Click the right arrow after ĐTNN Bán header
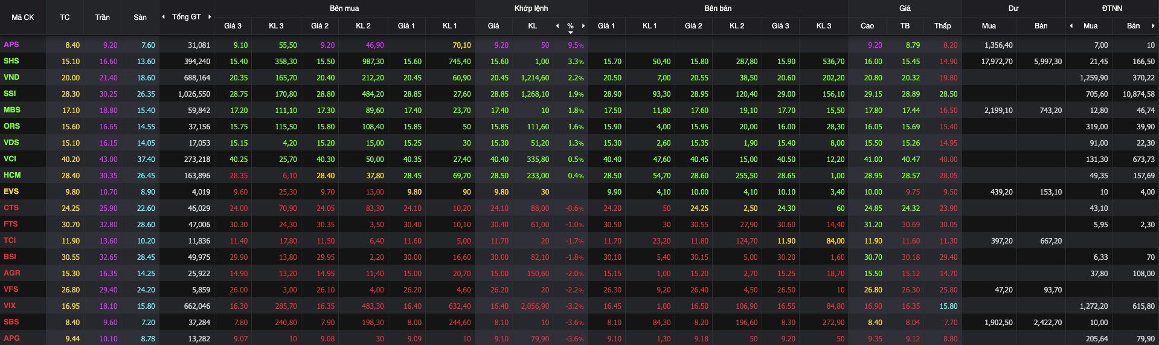1159x345 pixels. tap(1153, 26)
